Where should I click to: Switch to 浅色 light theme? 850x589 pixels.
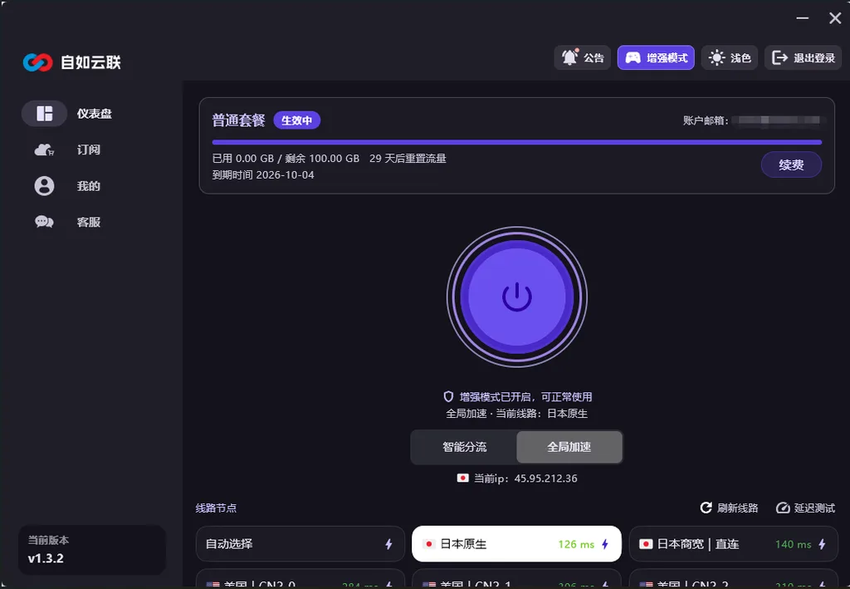pyautogui.click(x=730, y=57)
